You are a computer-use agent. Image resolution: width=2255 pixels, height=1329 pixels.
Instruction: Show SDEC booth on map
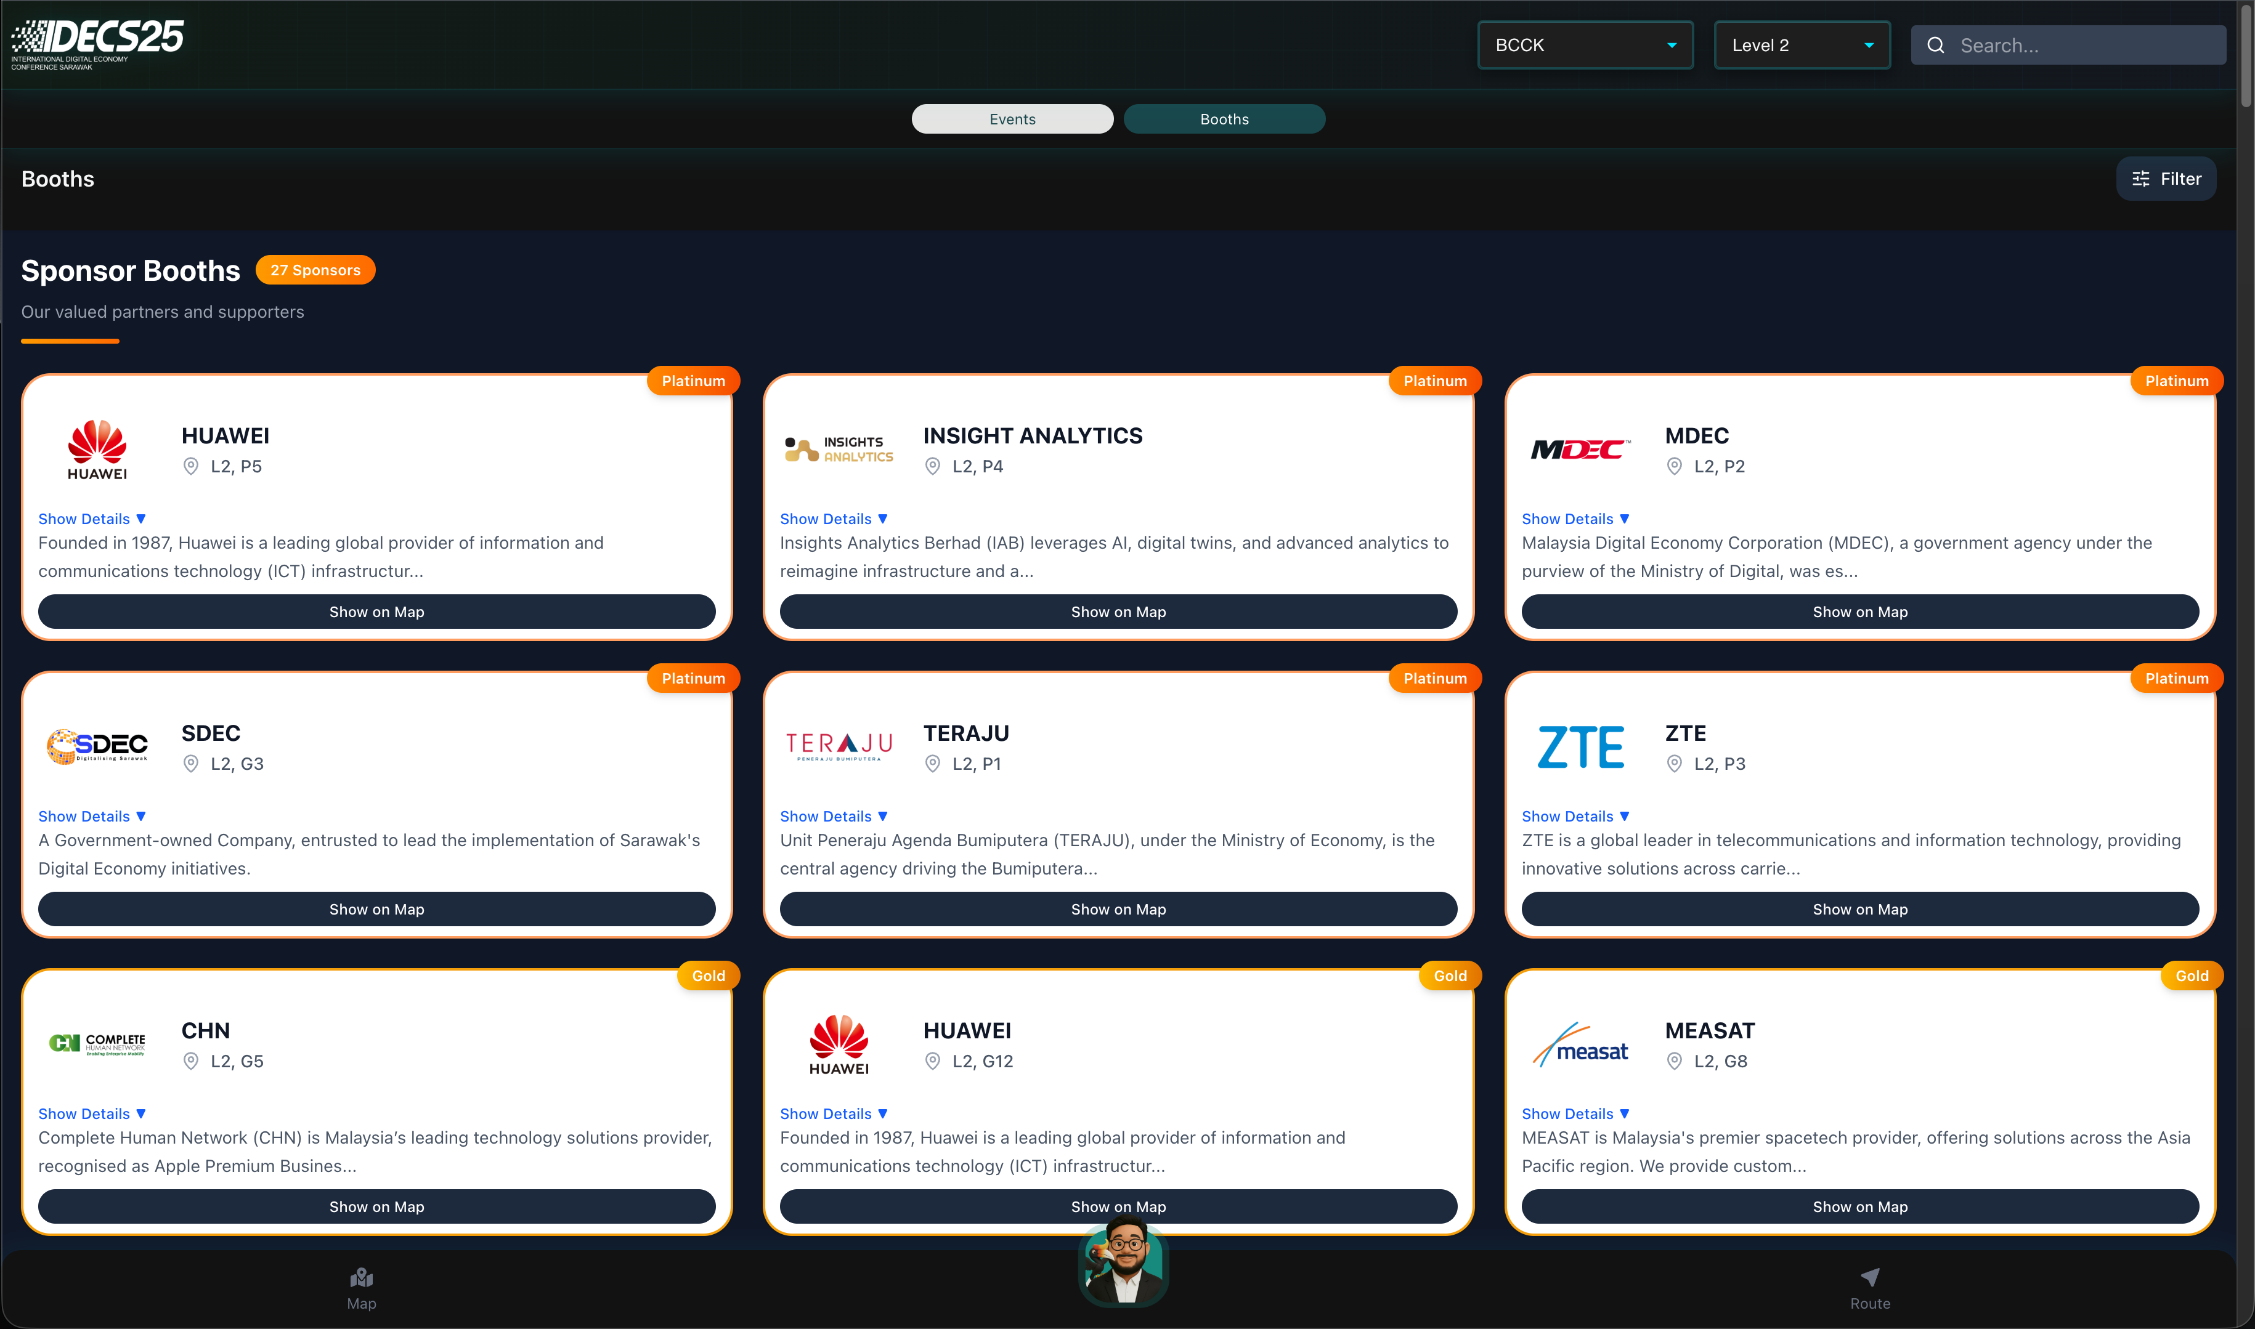[x=376, y=909]
